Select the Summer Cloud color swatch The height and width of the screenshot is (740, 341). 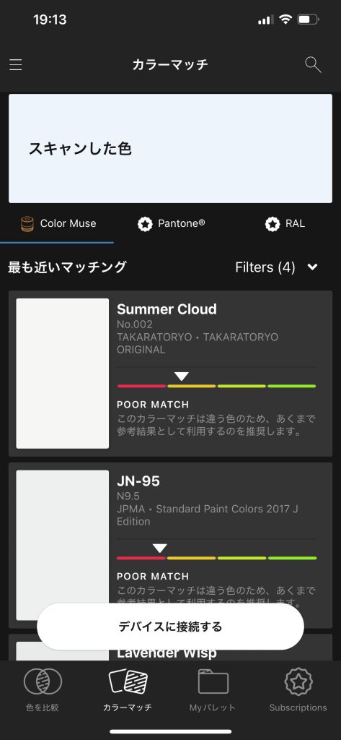pyautogui.click(x=63, y=374)
